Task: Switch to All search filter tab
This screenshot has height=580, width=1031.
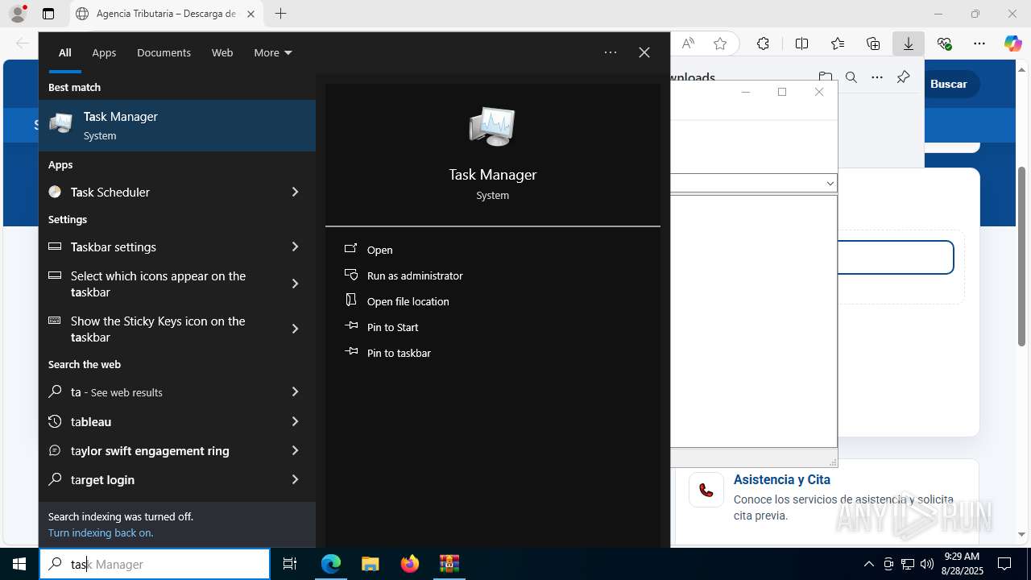Action: click(x=64, y=52)
